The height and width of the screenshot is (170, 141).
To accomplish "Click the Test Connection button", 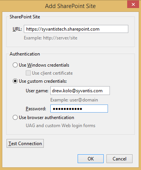I will pyautogui.click(x=25, y=144).
